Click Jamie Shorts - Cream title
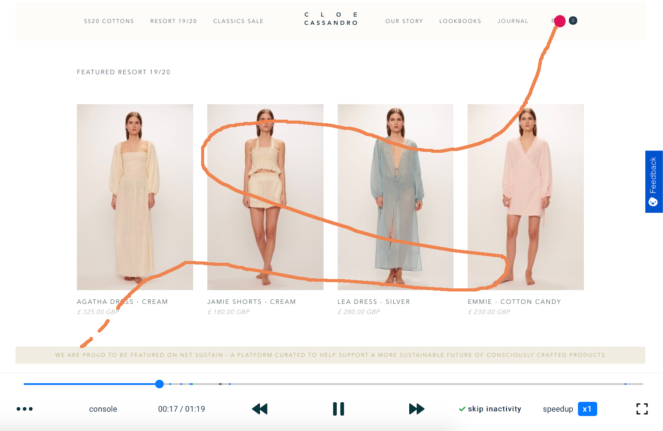This screenshot has width=663, height=431. tap(251, 302)
